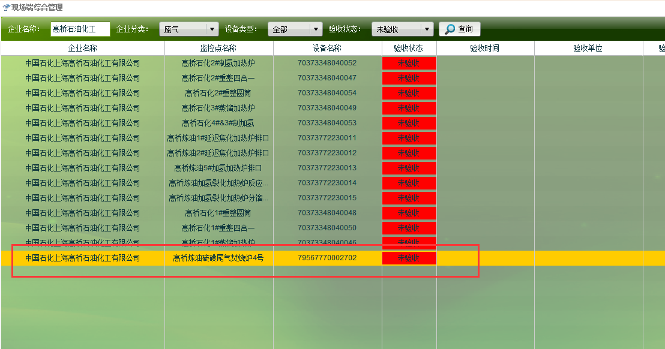
Task: Click 未验收 status in 高桥石化4#&3#制加氢 row
Action: tap(409, 124)
